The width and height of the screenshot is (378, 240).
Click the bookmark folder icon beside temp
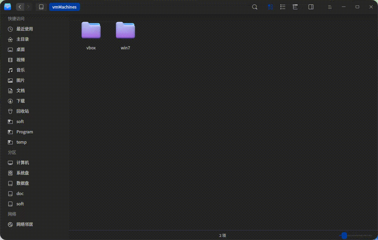click(10, 142)
